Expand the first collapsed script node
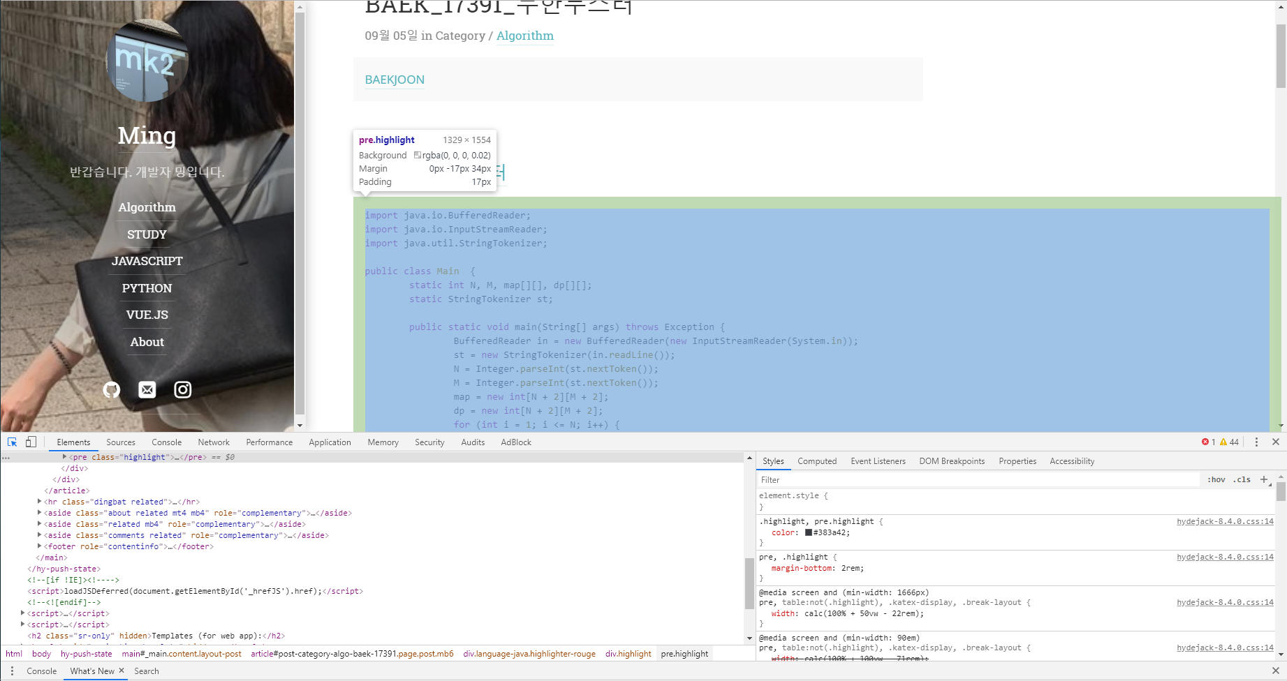The width and height of the screenshot is (1287, 681). click(x=22, y=613)
